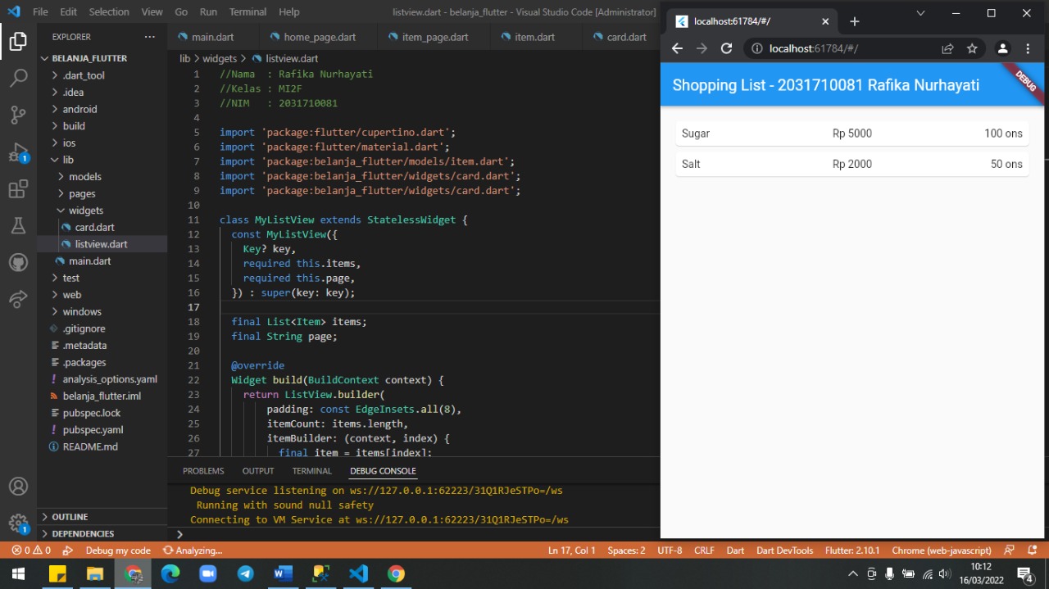Viewport: 1049px width, 589px height.
Task: Click 'Debug my code' in the status bar
Action: click(x=118, y=550)
